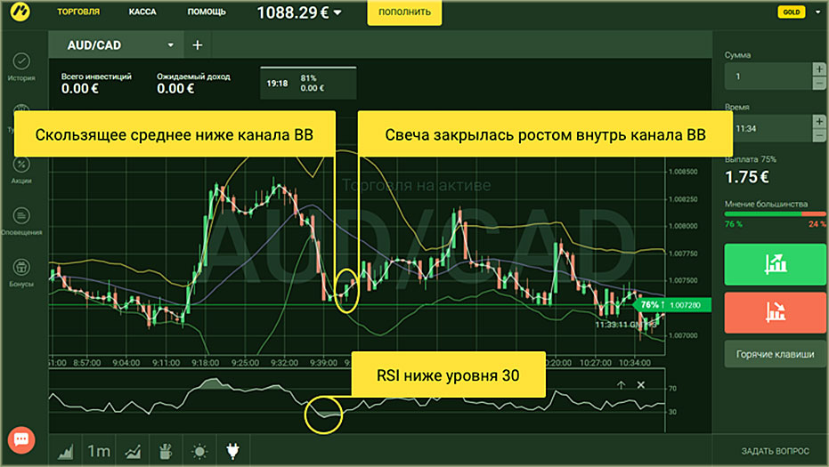Open the drawing tools pencil cup icon
This screenshot has width=829, height=467.
166,451
